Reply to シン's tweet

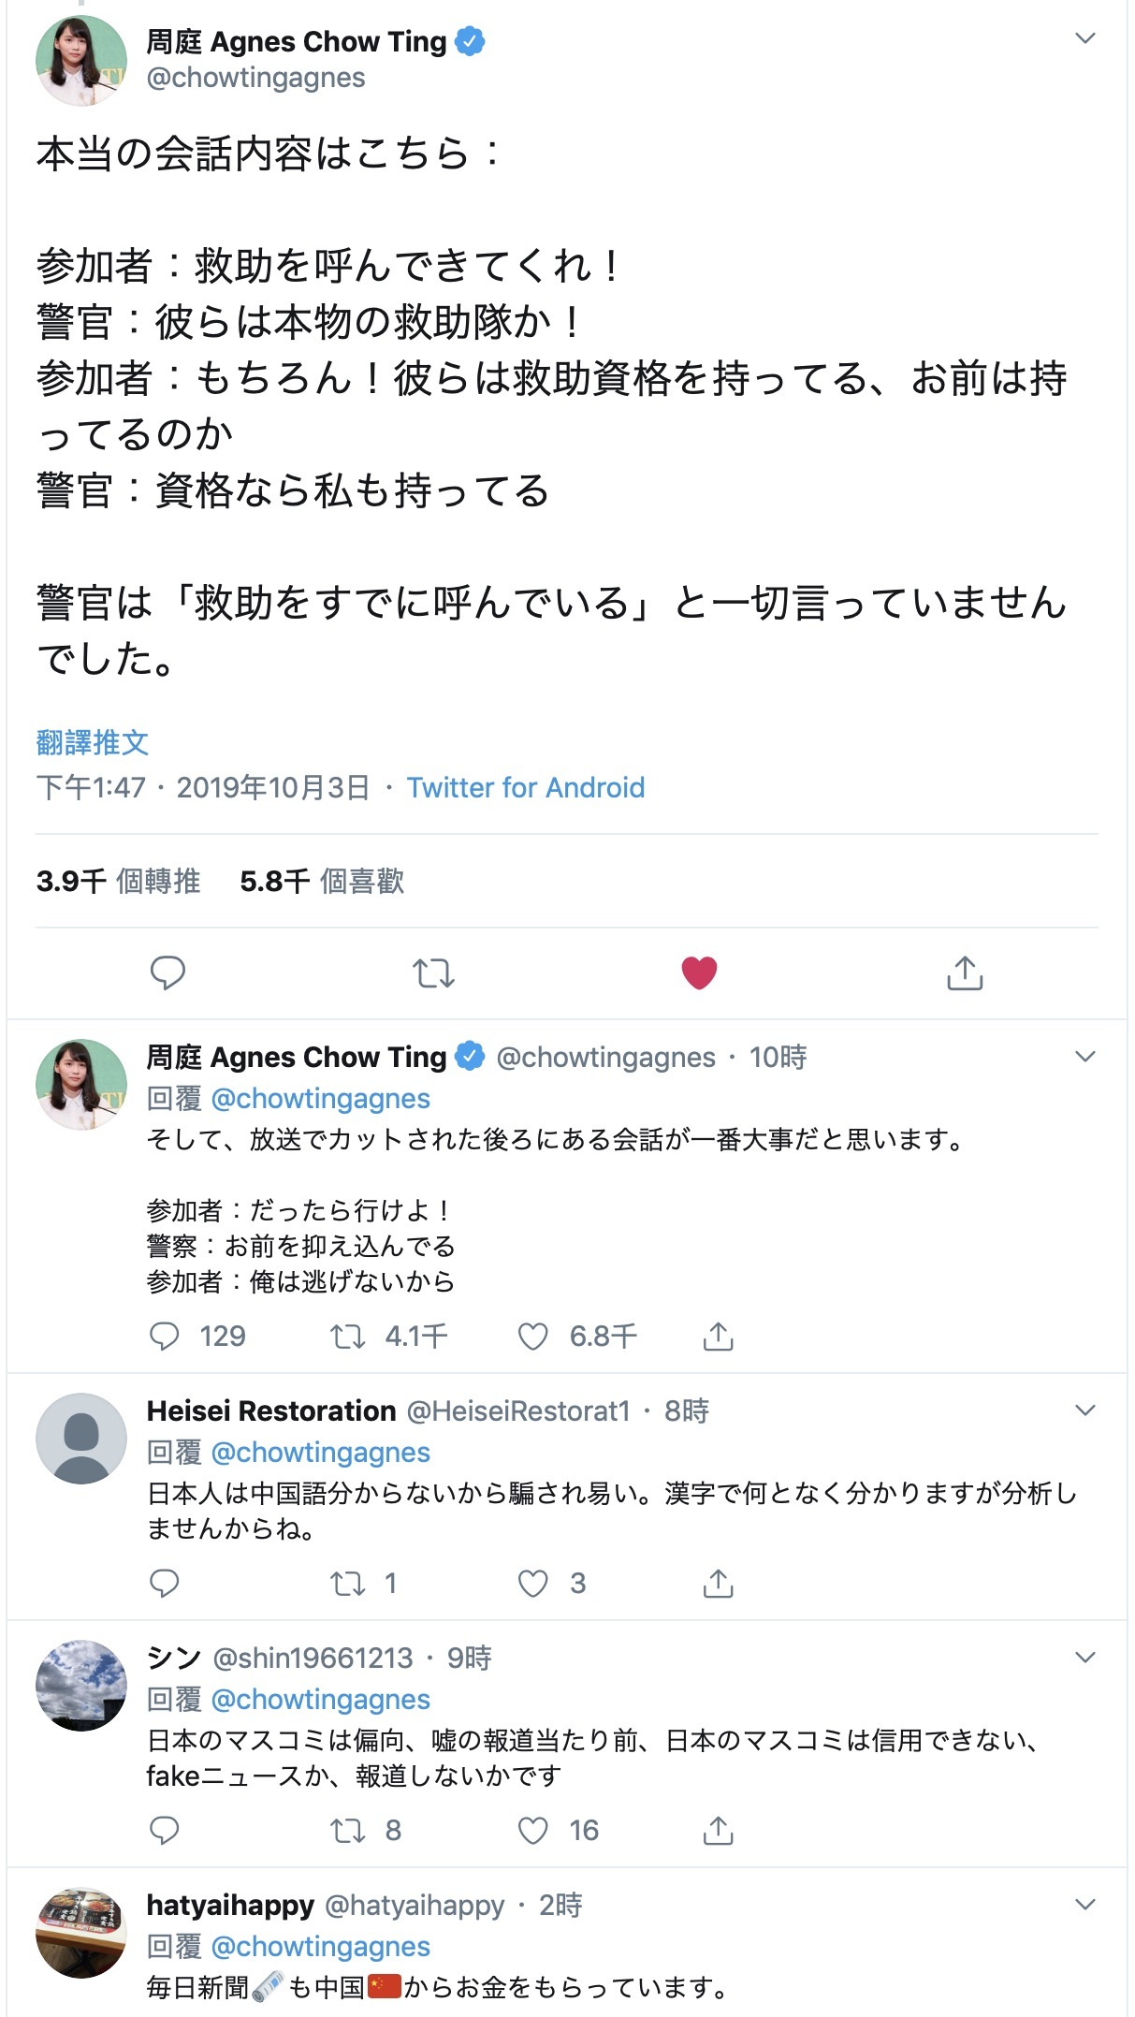point(165,1831)
